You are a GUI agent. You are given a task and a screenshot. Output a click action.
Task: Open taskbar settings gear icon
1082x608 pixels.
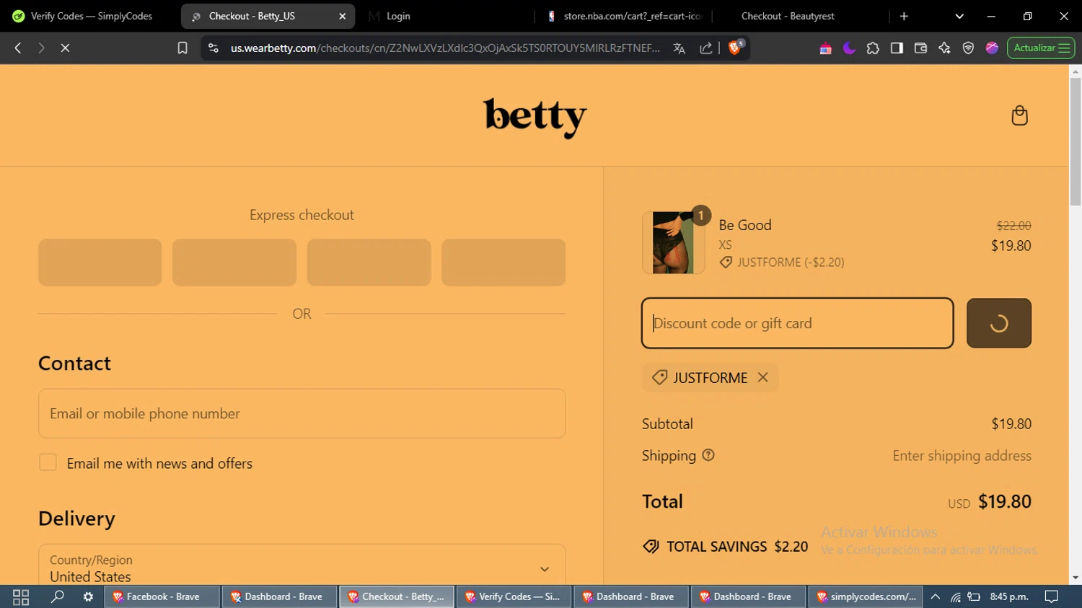[x=88, y=596]
